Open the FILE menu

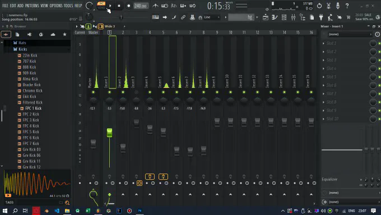click(x=5, y=6)
